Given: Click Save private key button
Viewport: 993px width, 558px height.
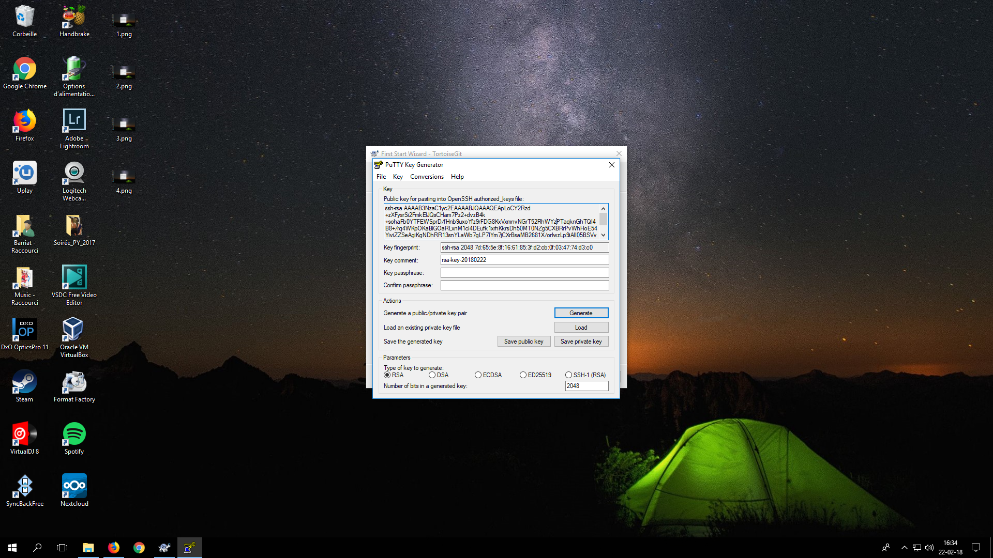Looking at the screenshot, I should pos(581,342).
